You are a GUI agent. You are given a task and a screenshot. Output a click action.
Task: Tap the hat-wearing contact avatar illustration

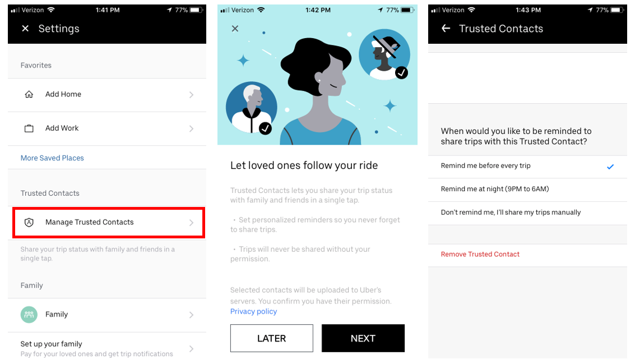click(x=384, y=54)
